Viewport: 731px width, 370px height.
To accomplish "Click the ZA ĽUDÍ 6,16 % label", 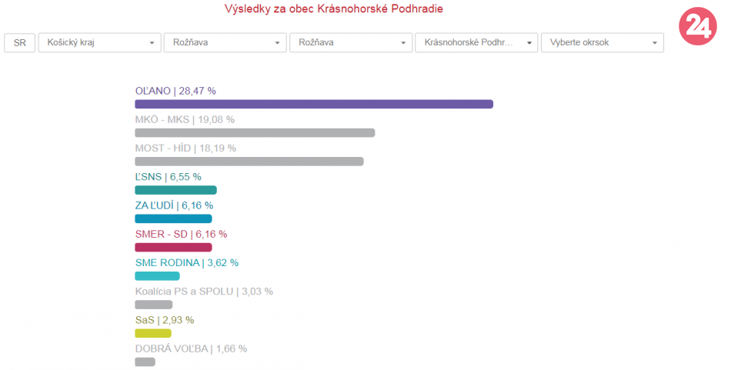I will (x=174, y=205).
